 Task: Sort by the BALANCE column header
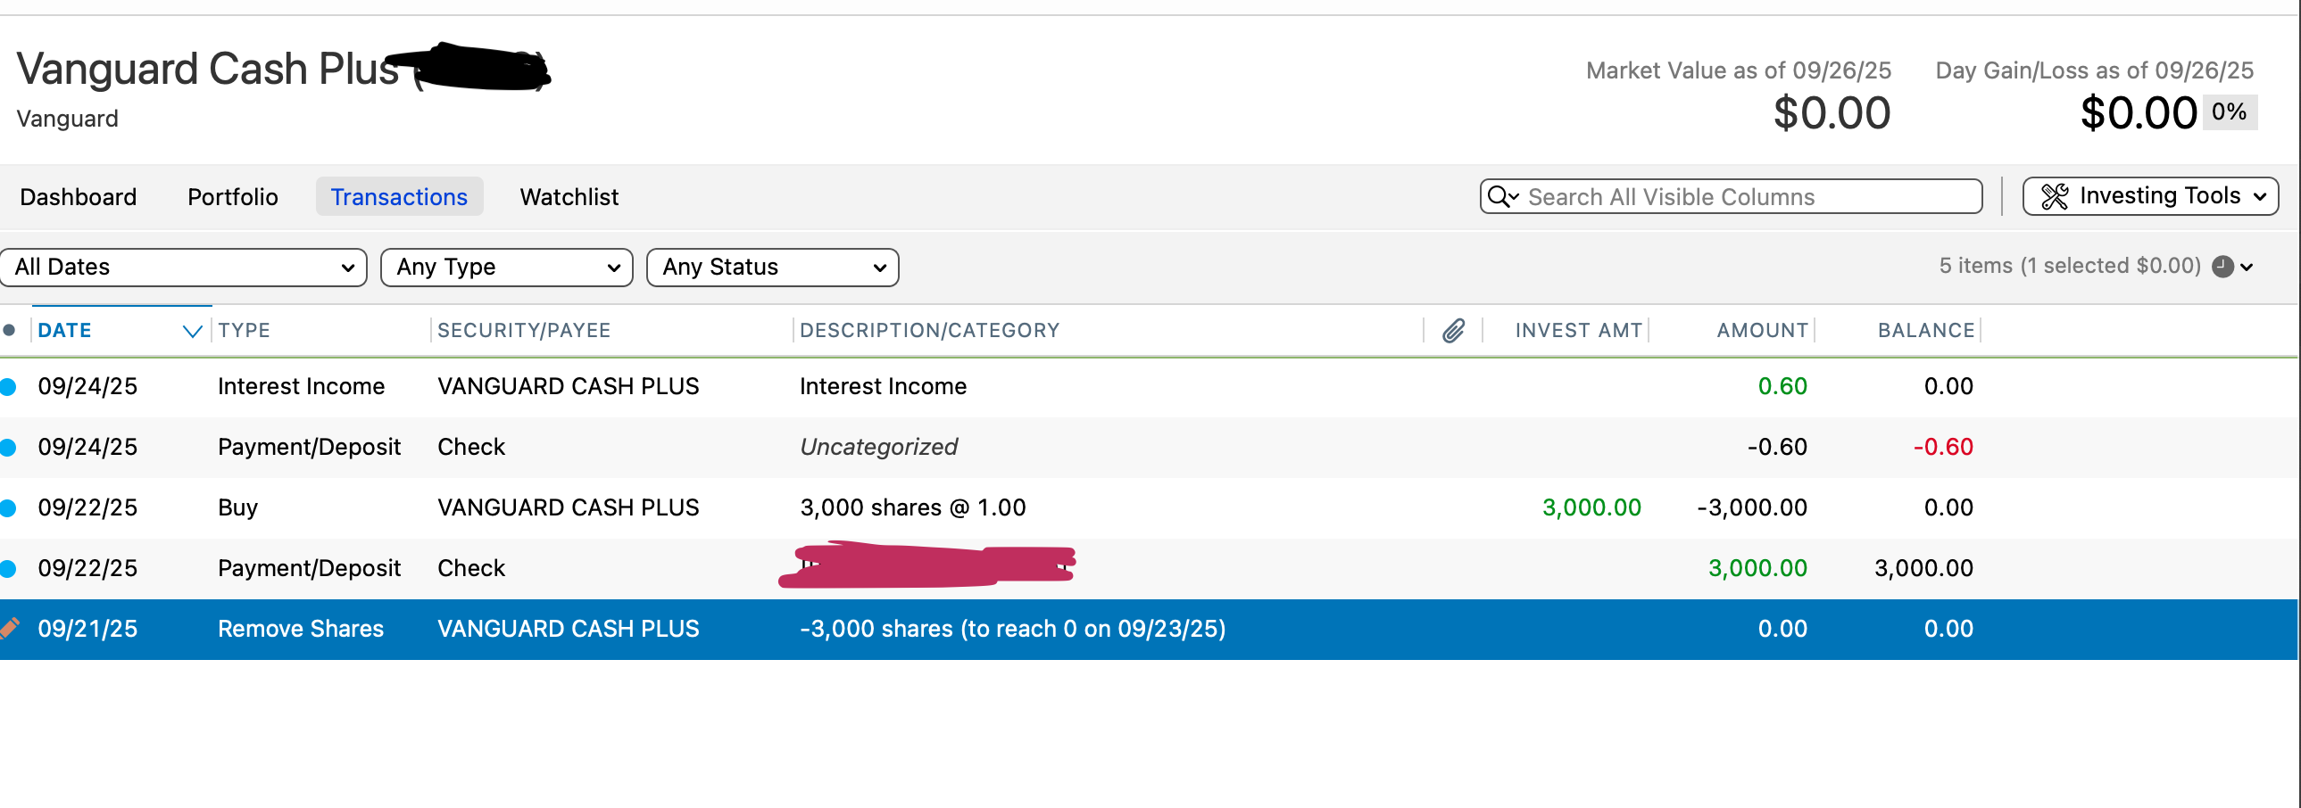pyautogui.click(x=1926, y=330)
